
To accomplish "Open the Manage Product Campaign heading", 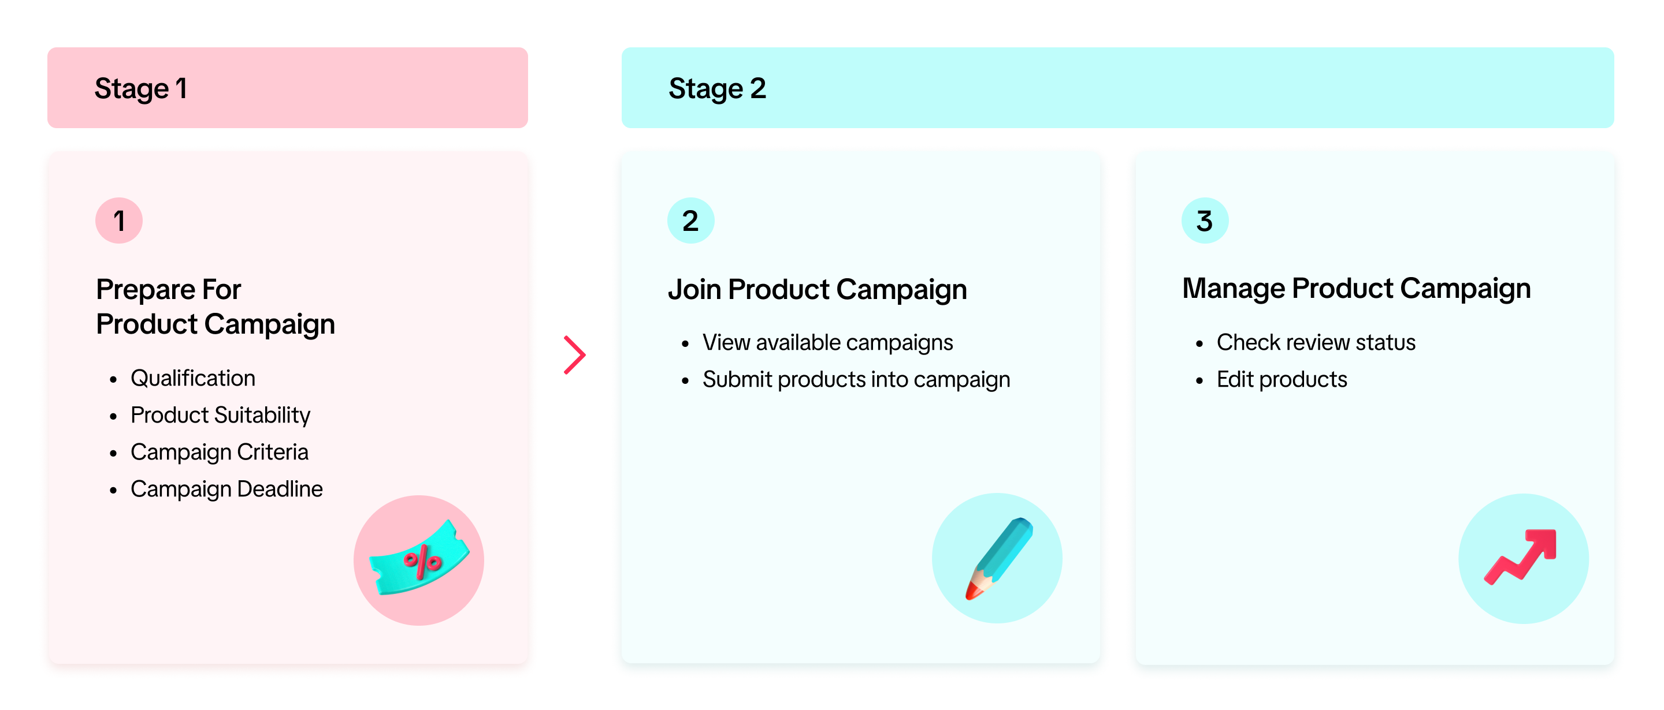I will click(1356, 289).
